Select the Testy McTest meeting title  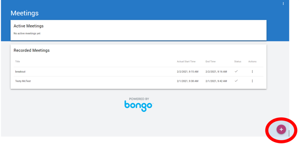point(23,81)
